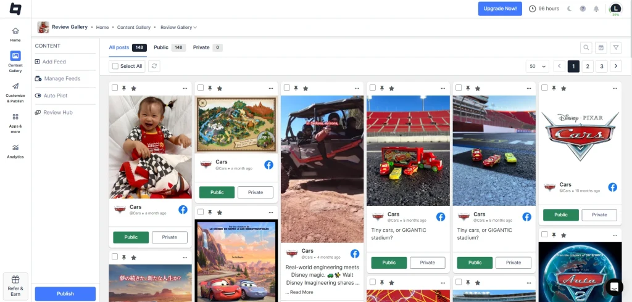Toggle dark mode moon icon
Screen dimensions: 632x302
[570, 9]
